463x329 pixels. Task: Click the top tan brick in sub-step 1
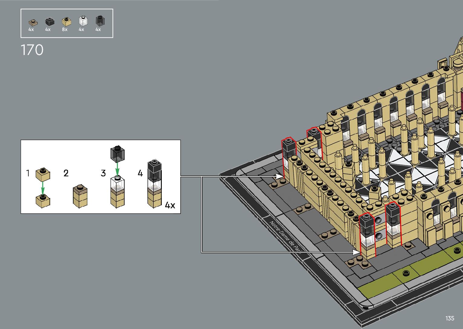coord(43,174)
